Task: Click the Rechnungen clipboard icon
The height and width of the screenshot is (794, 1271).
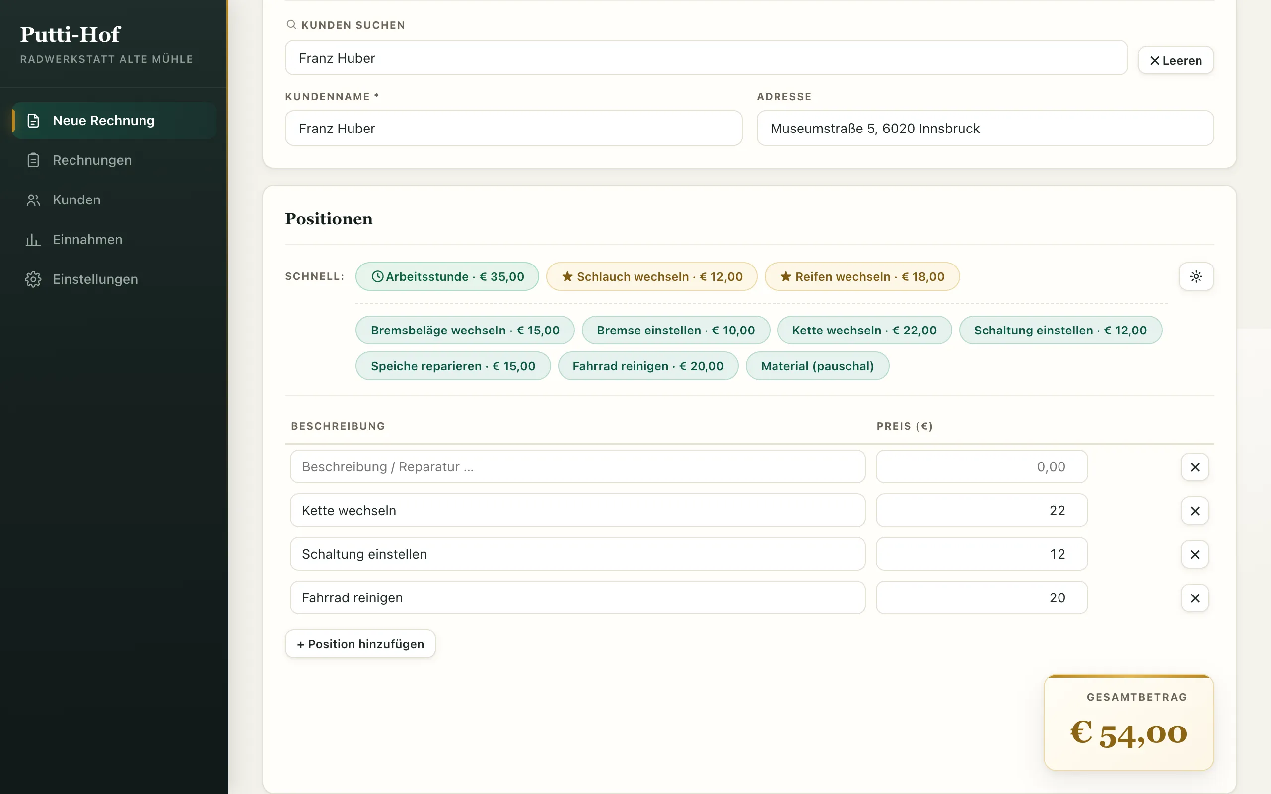Action: tap(33, 160)
